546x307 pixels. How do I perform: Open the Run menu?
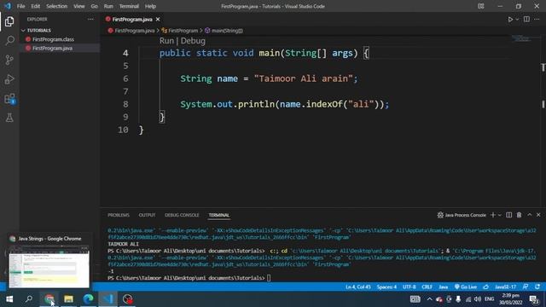coord(108,6)
